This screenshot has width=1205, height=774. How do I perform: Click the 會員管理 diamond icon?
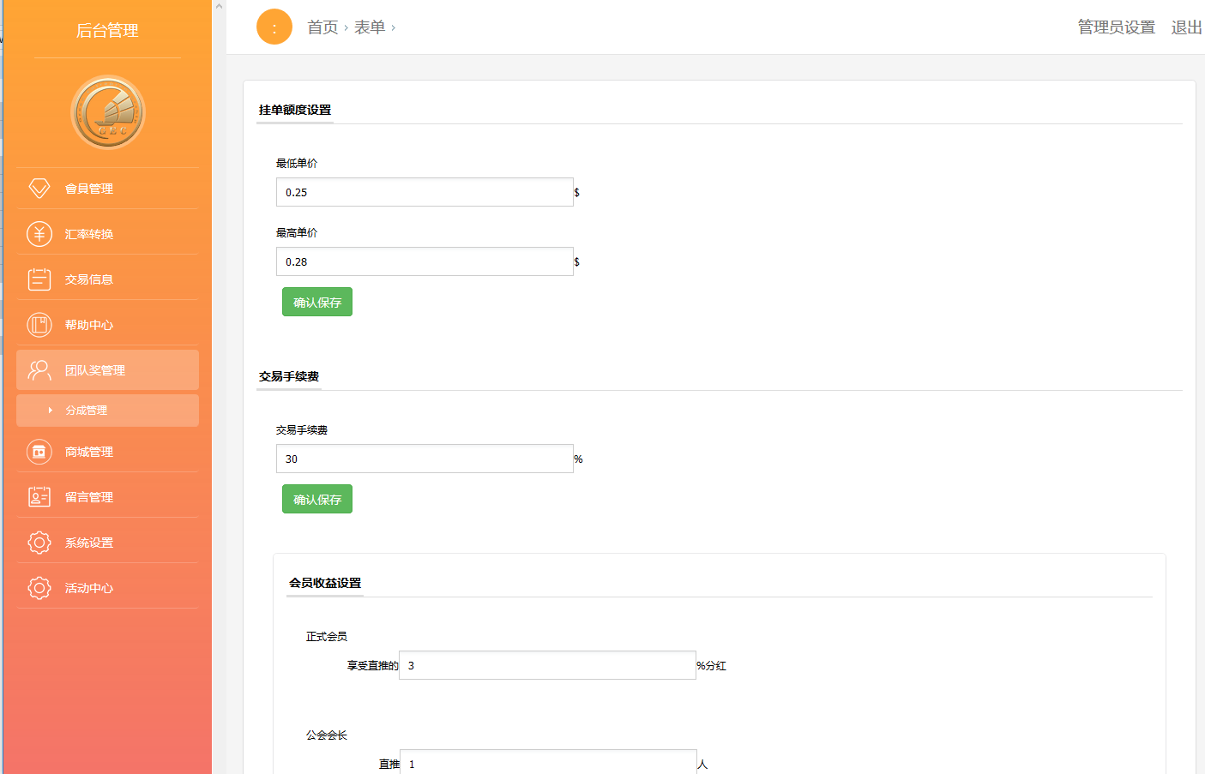tap(39, 189)
